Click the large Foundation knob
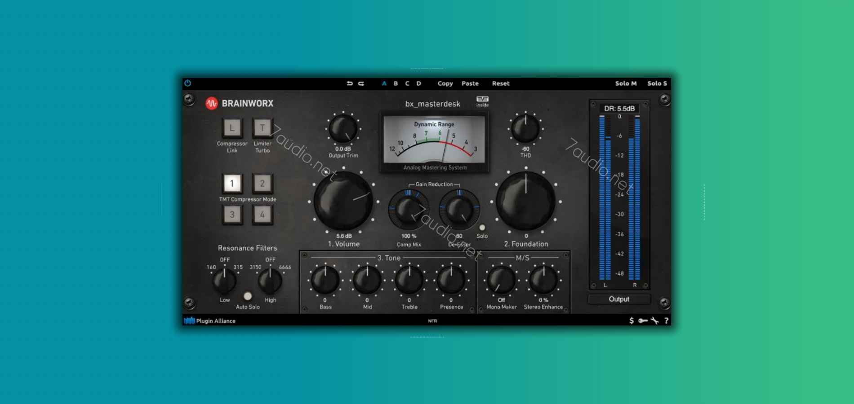Image resolution: width=854 pixels, height=404 pixels. [526, 202]
